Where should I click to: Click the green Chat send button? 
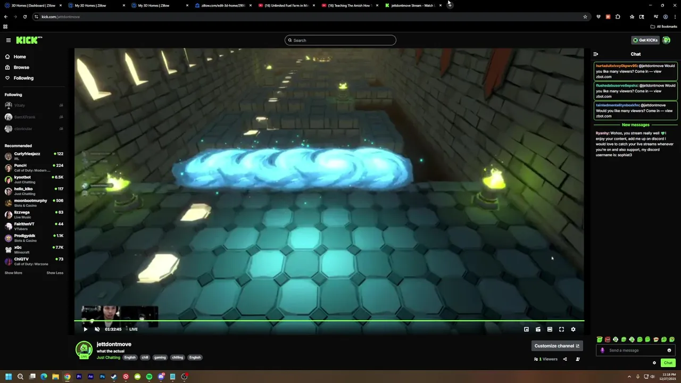click(668, 363)
